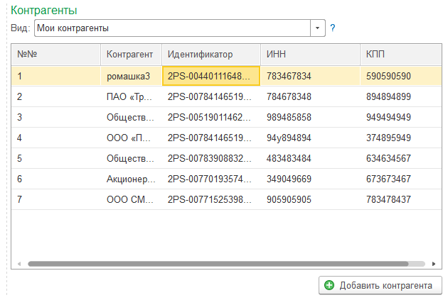Open the Вид dropdown arrow

click(317, 28)
